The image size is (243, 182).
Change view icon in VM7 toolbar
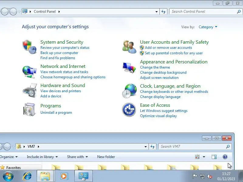197,157
